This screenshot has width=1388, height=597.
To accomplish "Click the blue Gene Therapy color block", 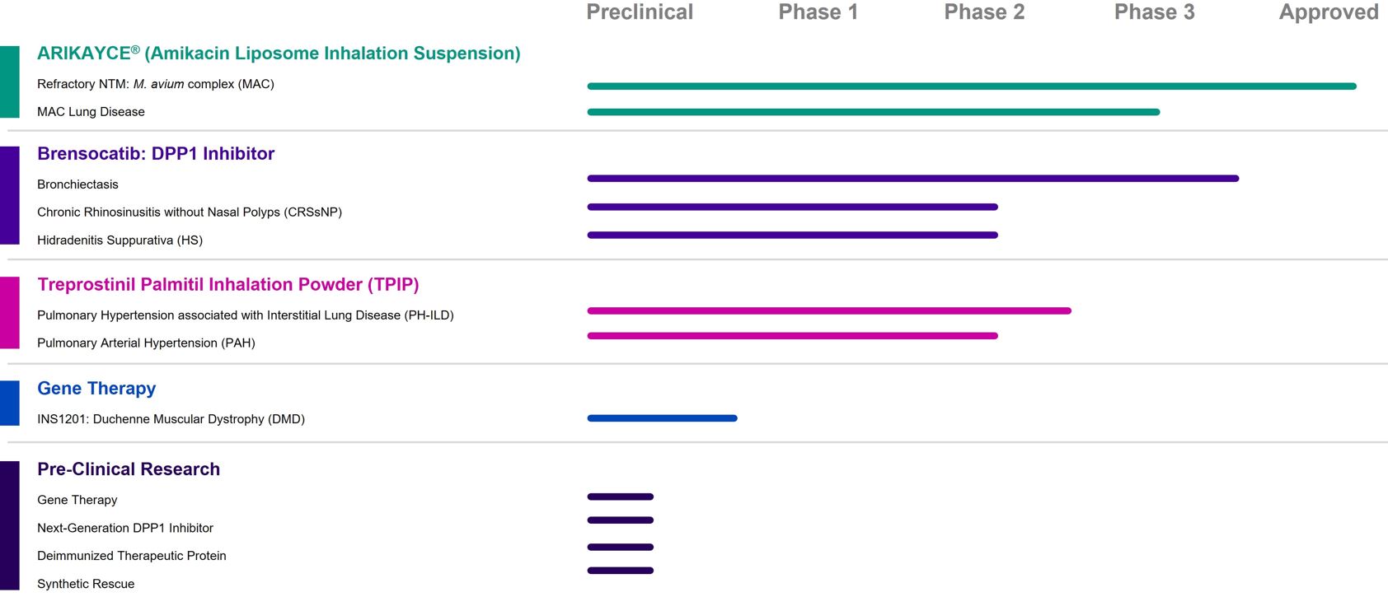I will click(x=10, y=403).
